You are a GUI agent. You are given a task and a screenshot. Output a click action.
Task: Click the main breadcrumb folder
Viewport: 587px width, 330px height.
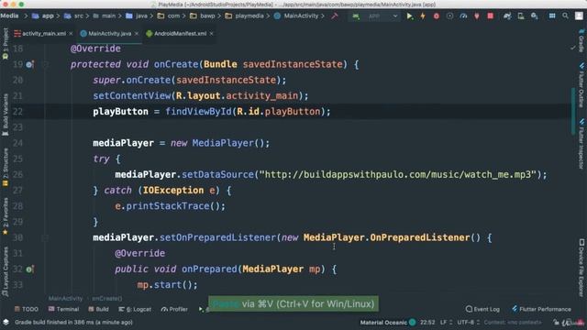tap(105, 16)
